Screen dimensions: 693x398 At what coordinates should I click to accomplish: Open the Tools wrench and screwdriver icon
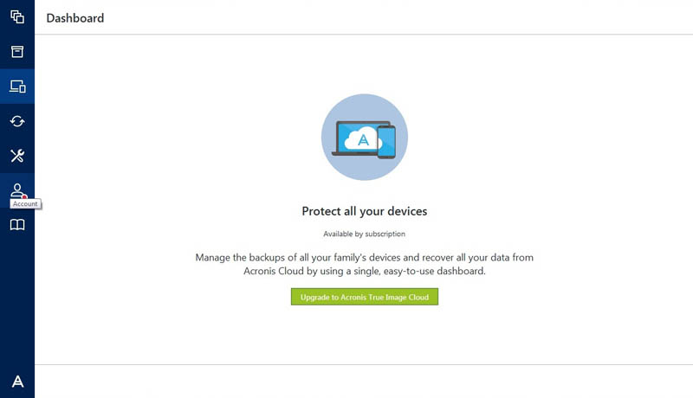[x=17, y=156]
